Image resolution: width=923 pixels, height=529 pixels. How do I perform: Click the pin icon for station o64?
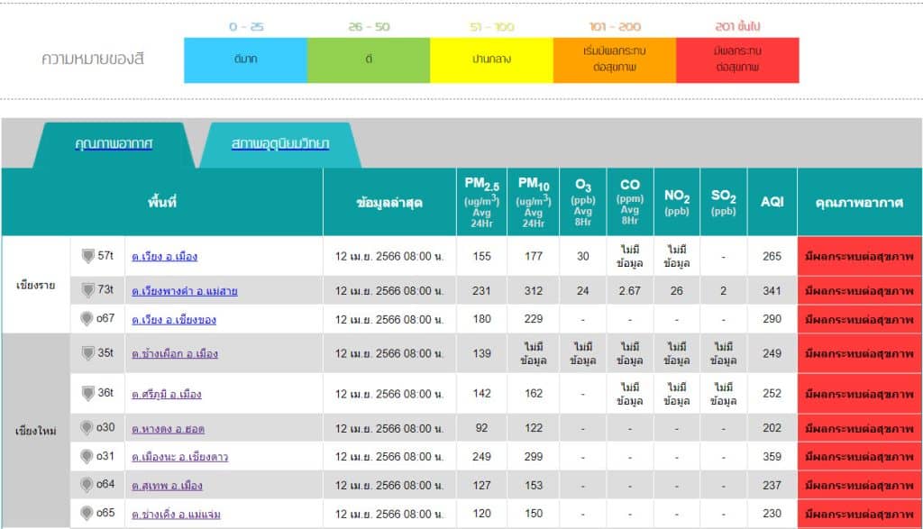(87, 485)
